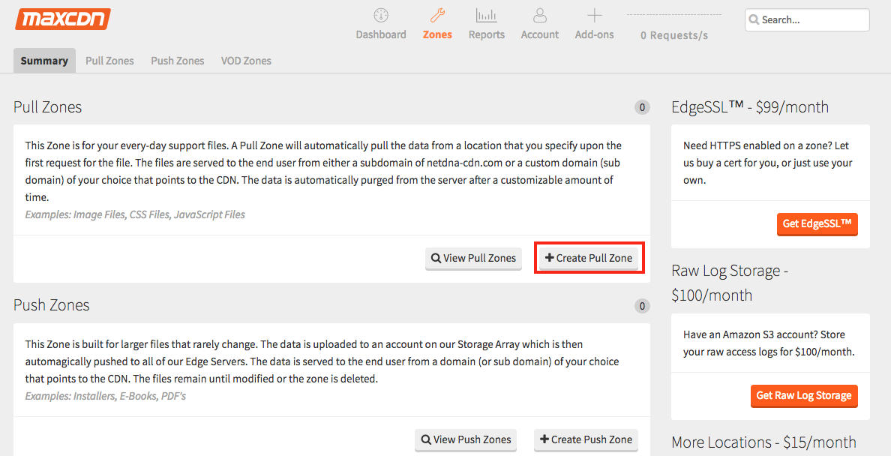Click the View Pull Zones button

[x=473, y=258]
